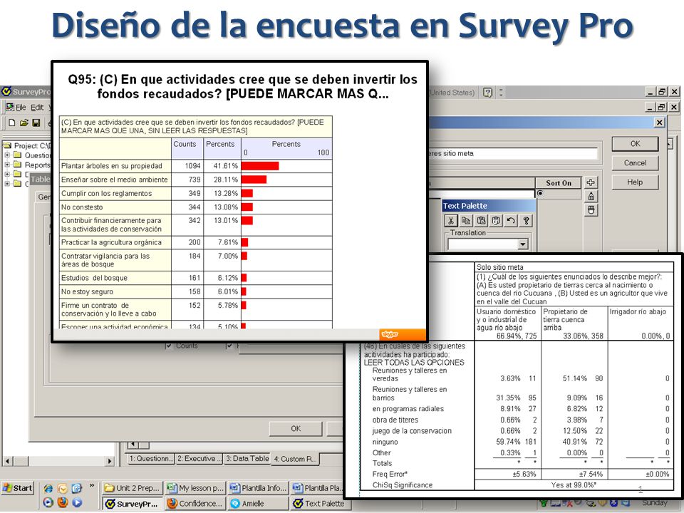This screenshot has width=684, height=513.
Task: Switch to the 4: Custom R... tab
Action: point(296,459)
